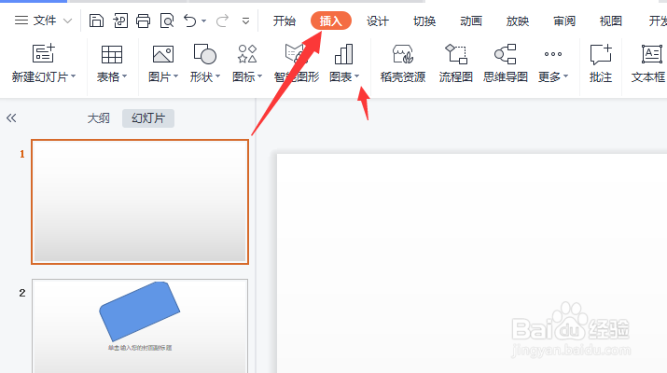Viewport: 667px width, 373px height.
Task: Insert a 思维导图 mind map
Action: (506, 63)
